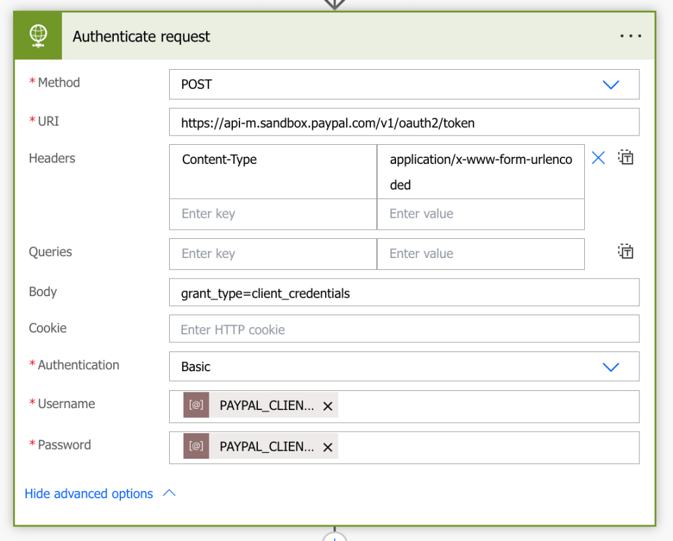Viewport: 673px width, 541px height.
Task: Click the Body grant_type field
Action: coord(404,293)
